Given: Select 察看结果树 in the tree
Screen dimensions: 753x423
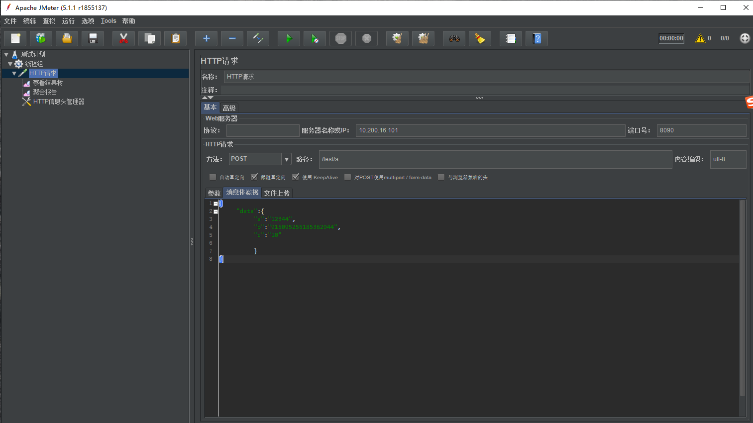Looking at the screenshot, I should point(48,83).
